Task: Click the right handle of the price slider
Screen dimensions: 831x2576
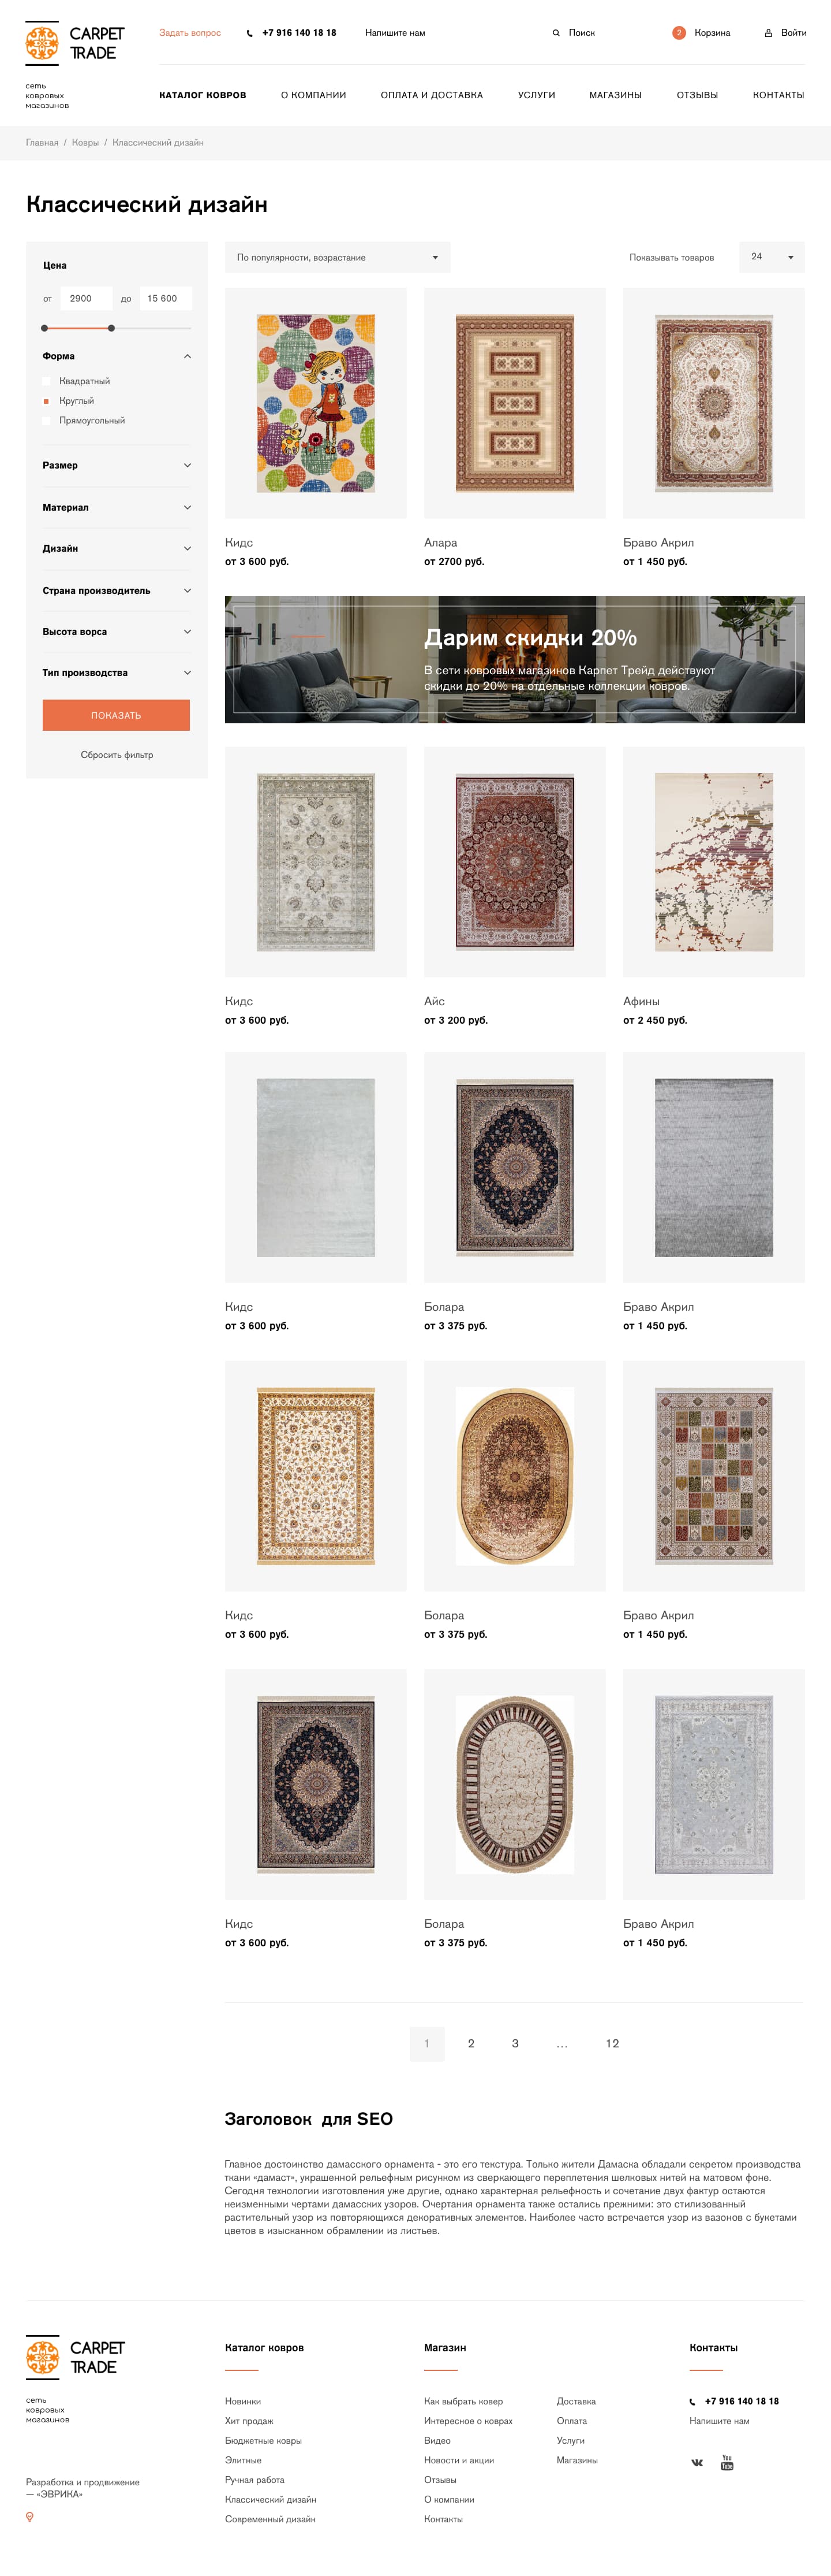Action: tap(111, 328)
